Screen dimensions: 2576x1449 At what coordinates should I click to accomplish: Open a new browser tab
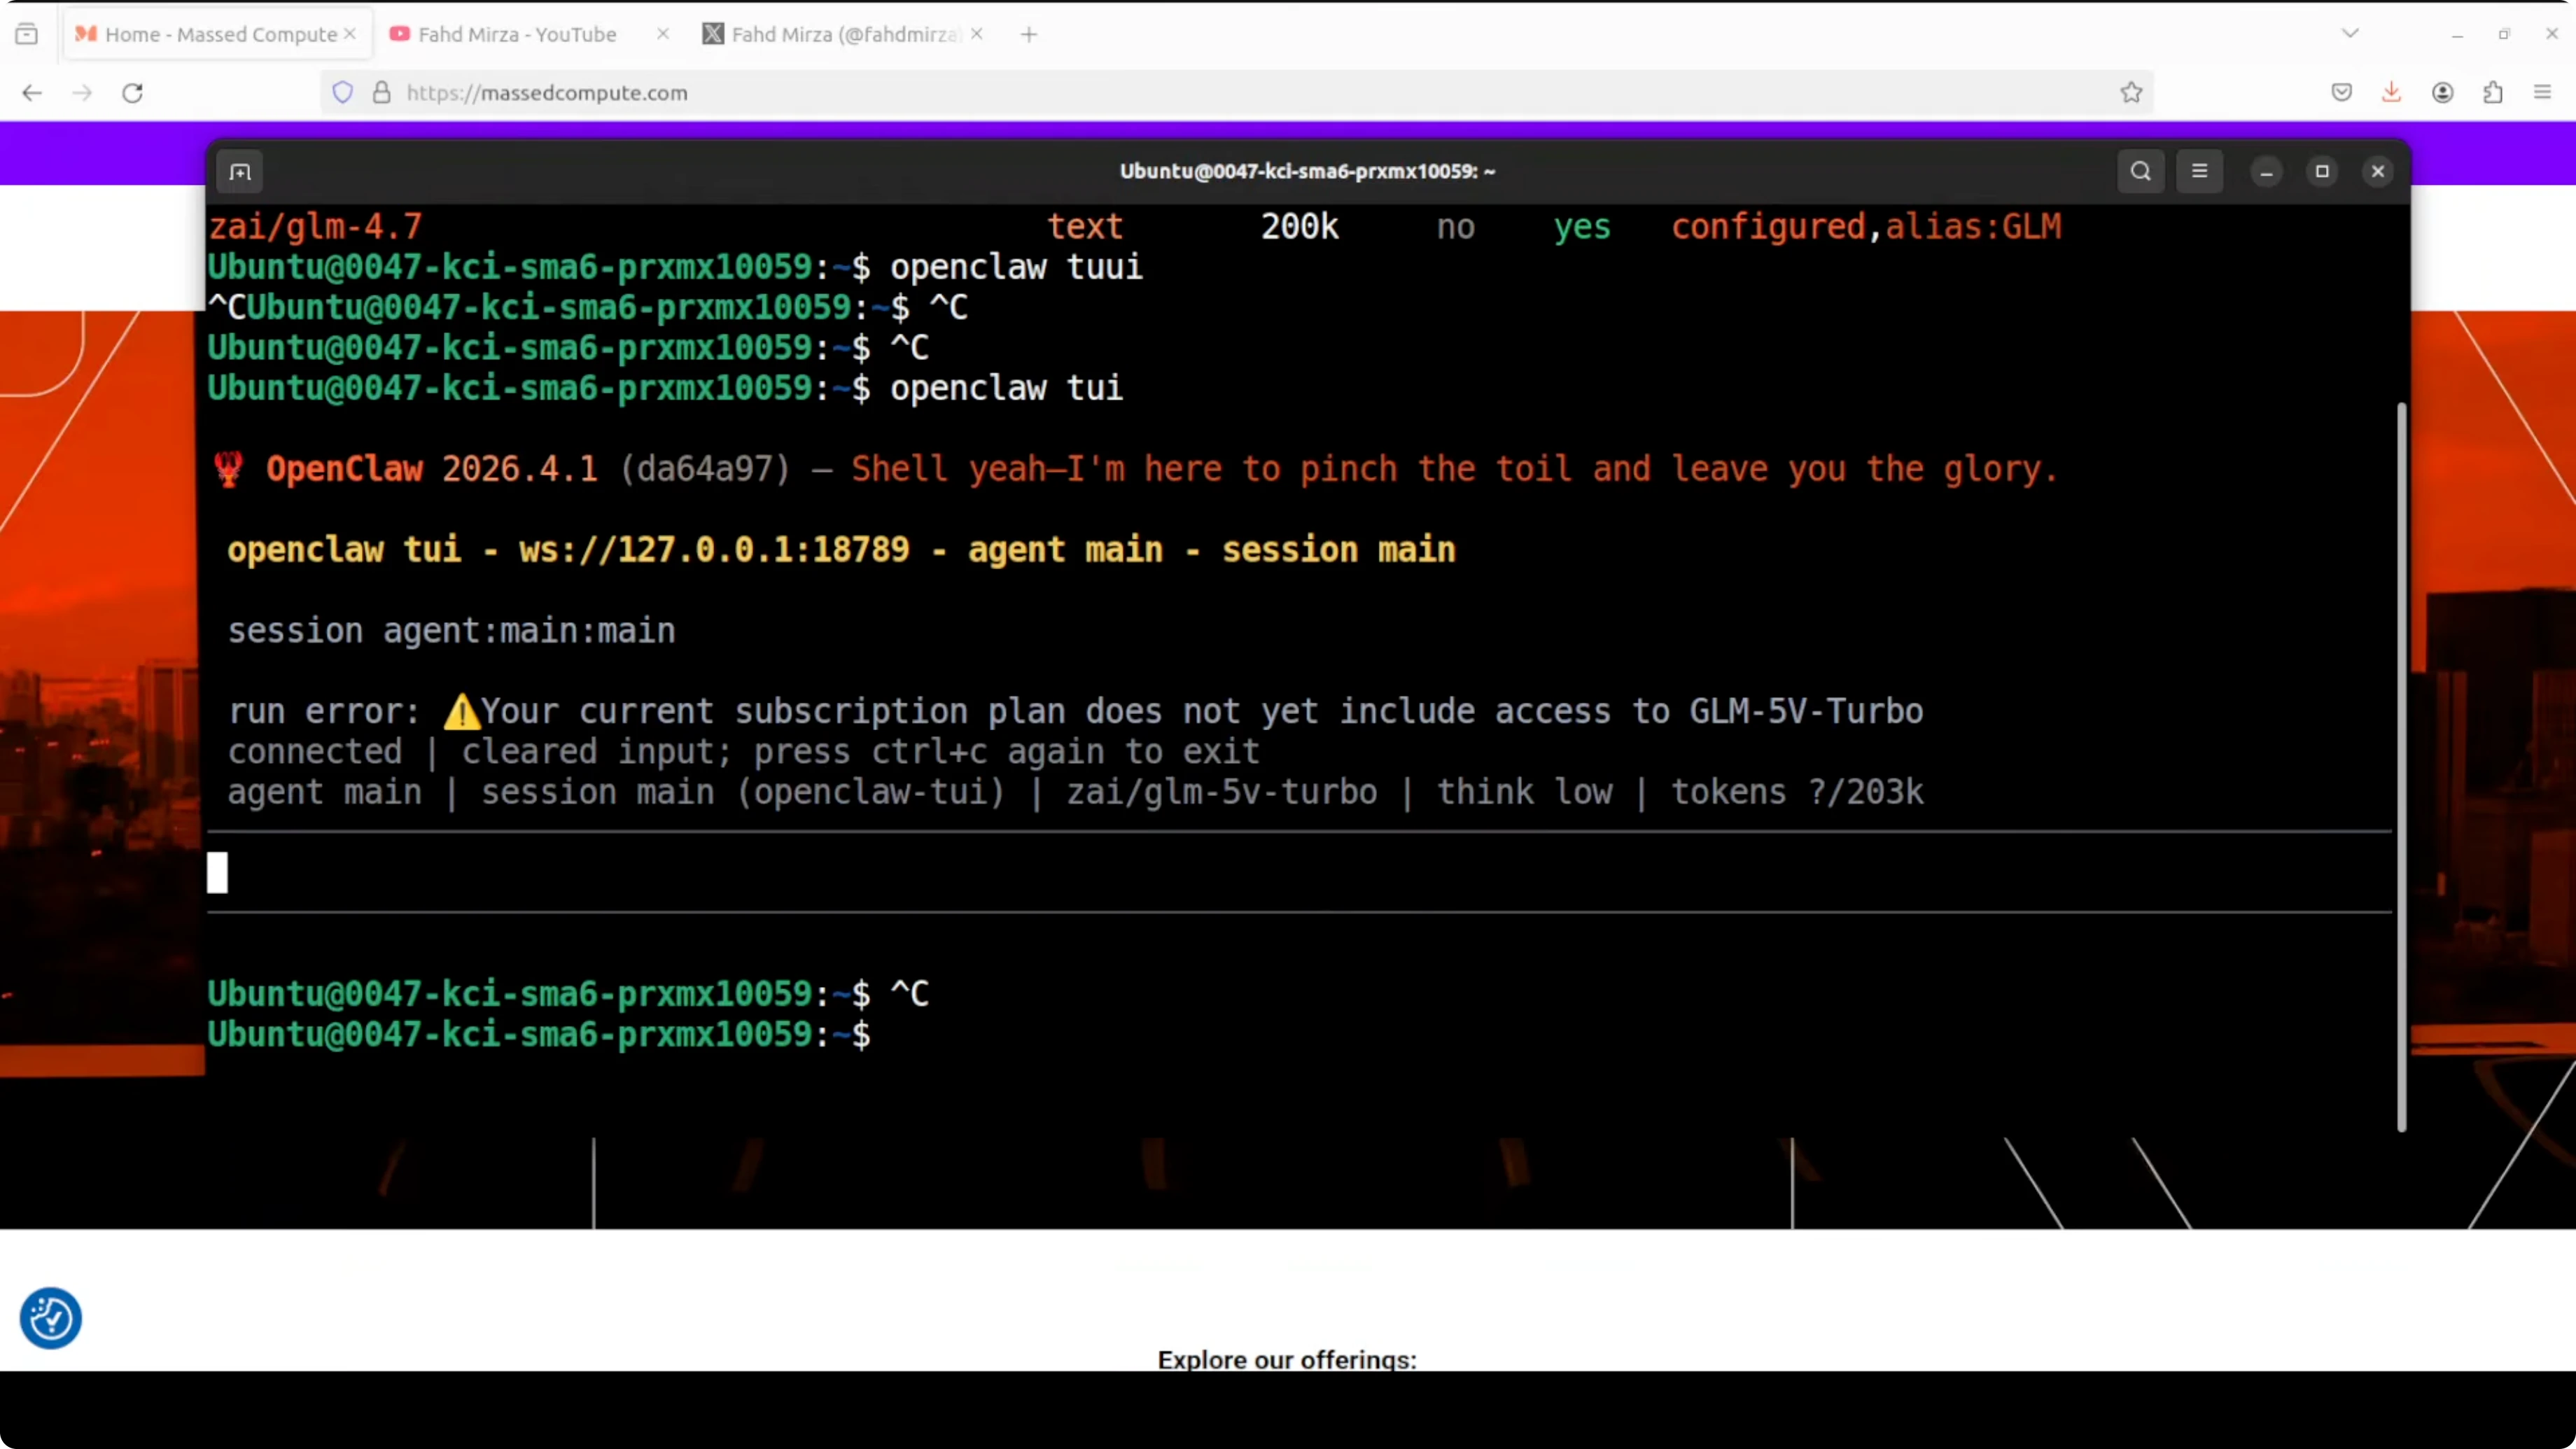1029,34
